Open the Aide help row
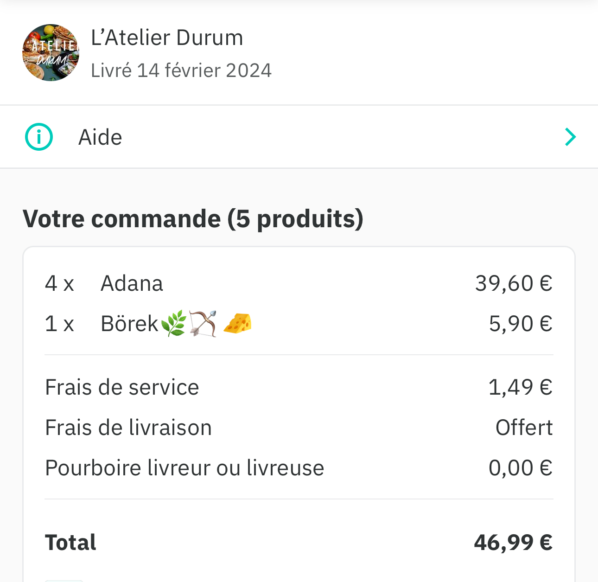 pos(299,137)
